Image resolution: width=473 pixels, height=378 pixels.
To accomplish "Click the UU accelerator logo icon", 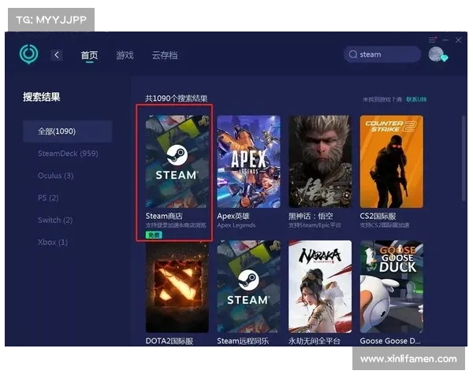I will tap(28, 54).
